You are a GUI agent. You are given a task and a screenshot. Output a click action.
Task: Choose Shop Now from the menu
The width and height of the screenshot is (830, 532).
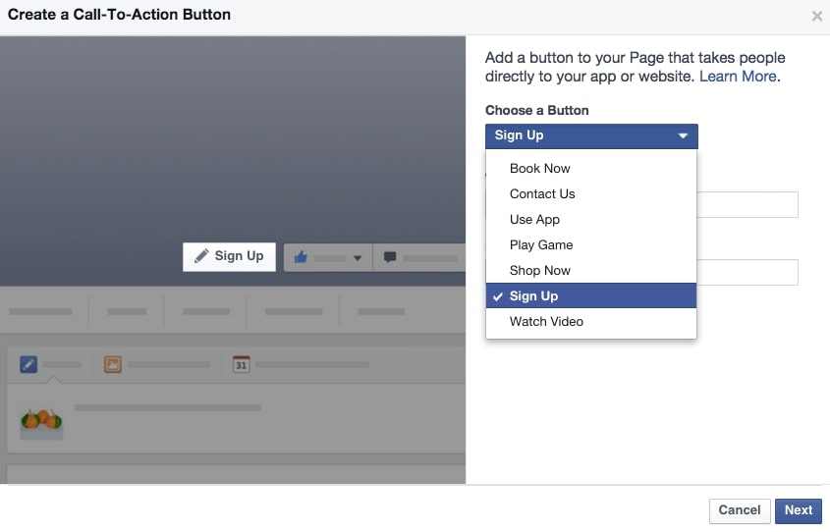click(540, 271)
